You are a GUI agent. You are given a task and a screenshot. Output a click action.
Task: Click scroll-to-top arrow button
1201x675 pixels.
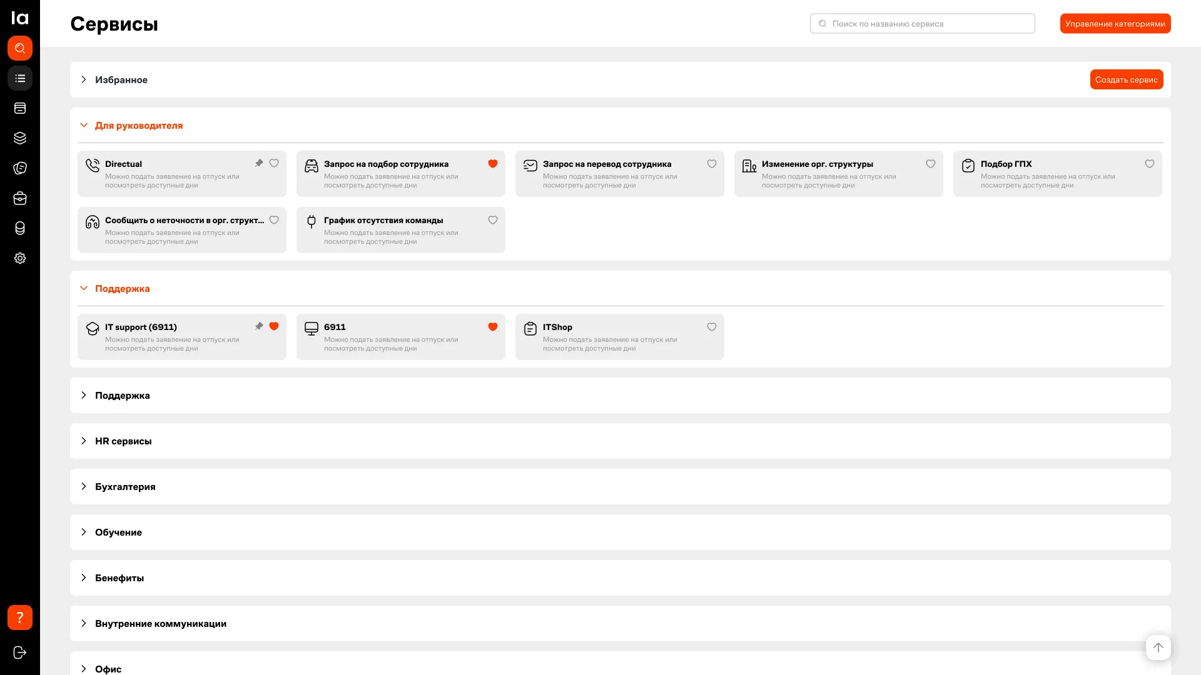pyautogui.click(x=1158, y=647)
